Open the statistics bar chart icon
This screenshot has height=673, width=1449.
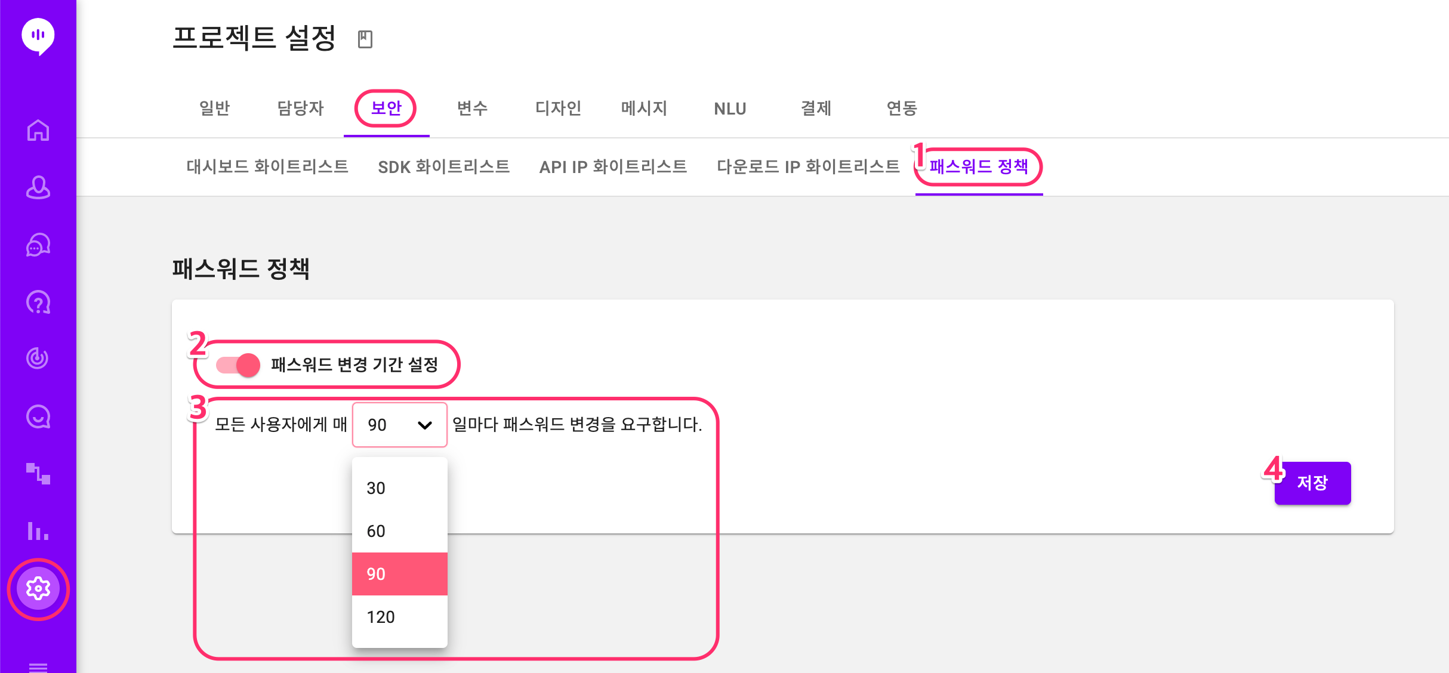(38, 530)
